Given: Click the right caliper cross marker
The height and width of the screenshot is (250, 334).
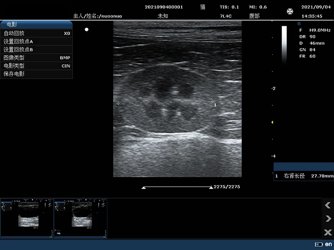Looking at the screenshot, I should (212, 101).
